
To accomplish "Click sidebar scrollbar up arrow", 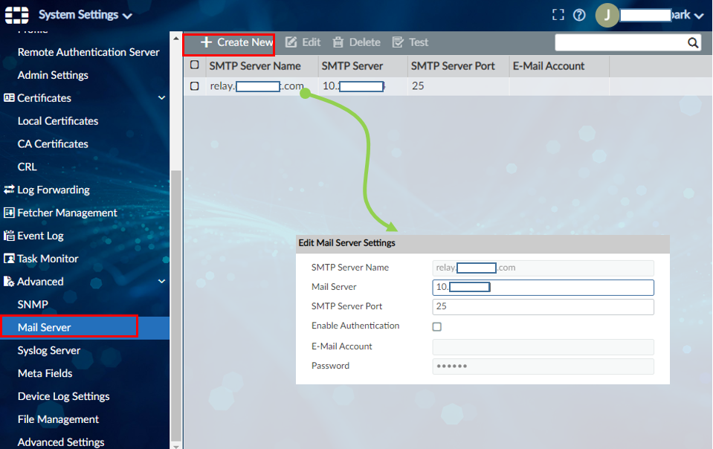I will tap(176, 39).
